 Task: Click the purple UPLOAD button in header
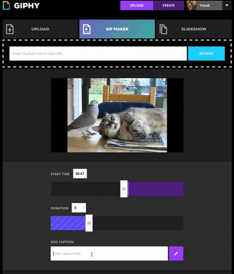pyautogui.click(x=137, y=6)
